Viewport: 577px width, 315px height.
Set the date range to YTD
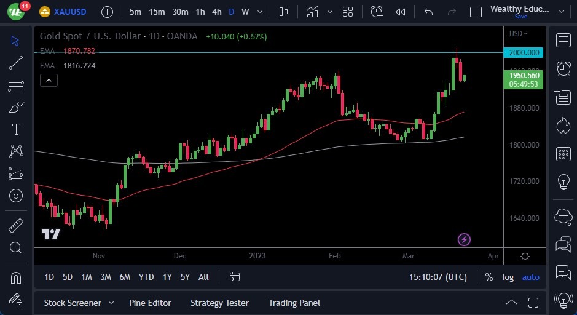point(146,277)
